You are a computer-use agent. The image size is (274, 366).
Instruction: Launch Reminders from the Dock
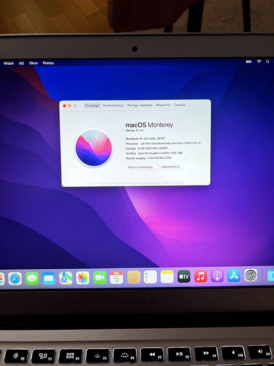[x=150, y=277]
